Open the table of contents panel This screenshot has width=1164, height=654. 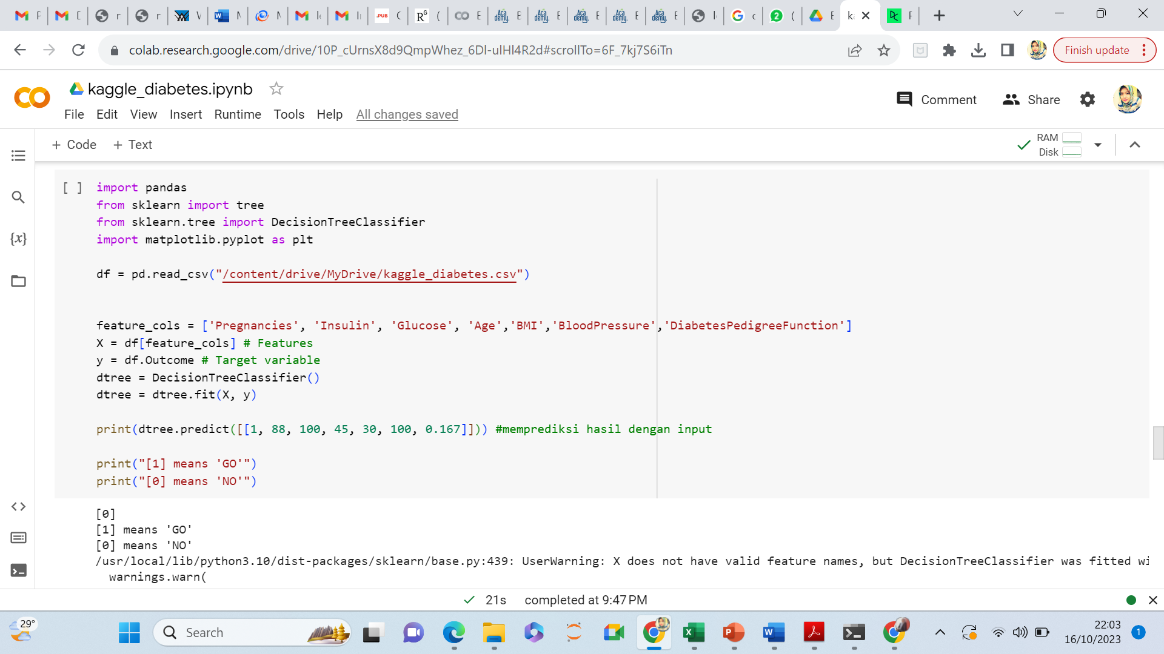[18, 156]
